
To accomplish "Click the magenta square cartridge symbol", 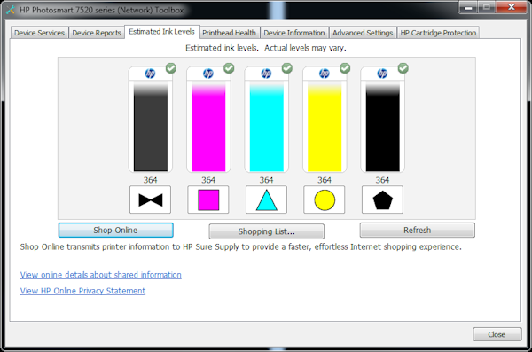I will 208,199.
